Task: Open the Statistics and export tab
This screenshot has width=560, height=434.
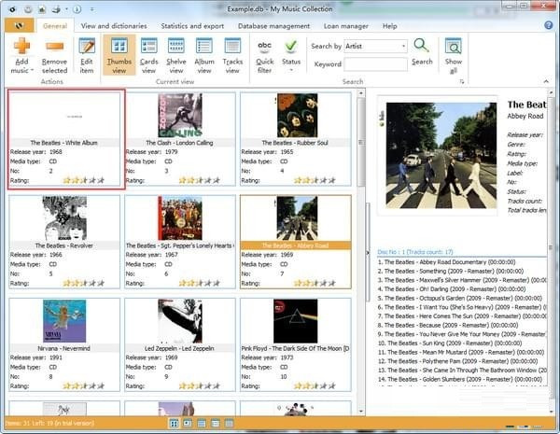Action: [x=192, y=26]
